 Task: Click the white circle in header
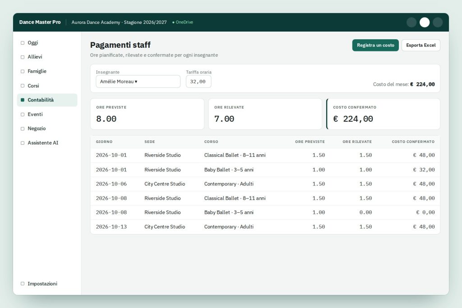point(424,23)
